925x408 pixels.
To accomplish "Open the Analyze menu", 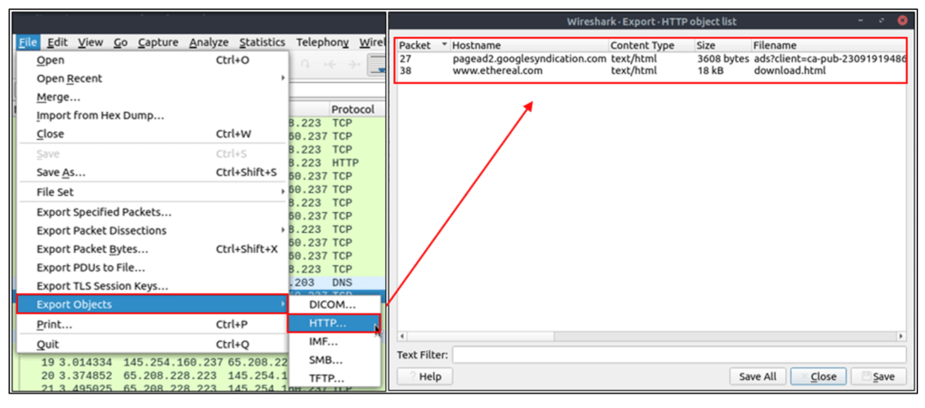I will pyautogui.click(x=209, y=42).
